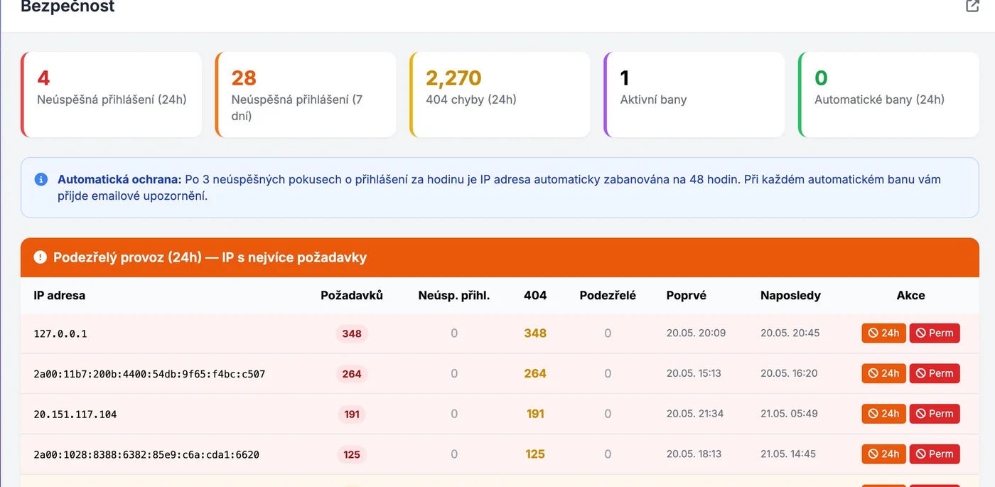Click last-seen time 20.05. 20:45
Image resolution: width=995 pixels, height=487 pixels.
point(790,333)
